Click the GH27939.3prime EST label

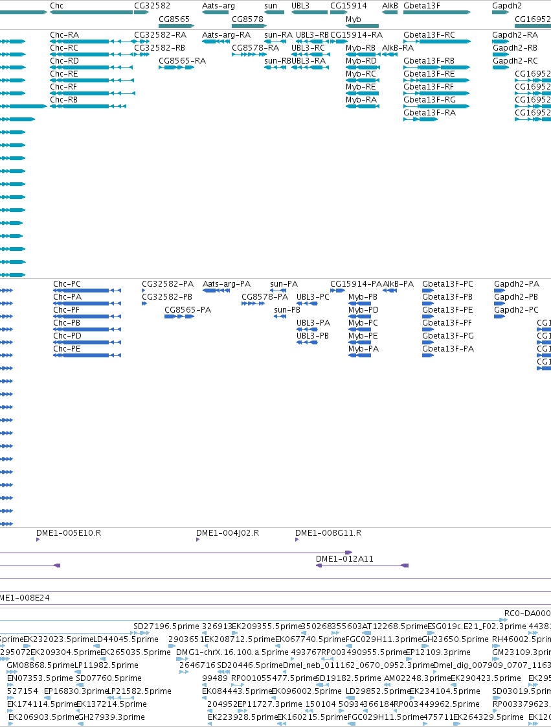(x=111, y=717)
